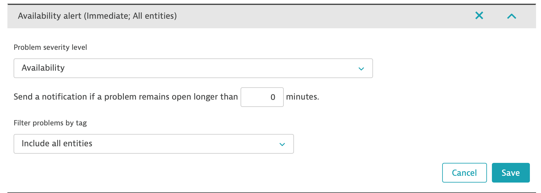Screen dimensions: 541x193
Task: Delete the Availability alert with X icon
Action: [x=479, y=15]
